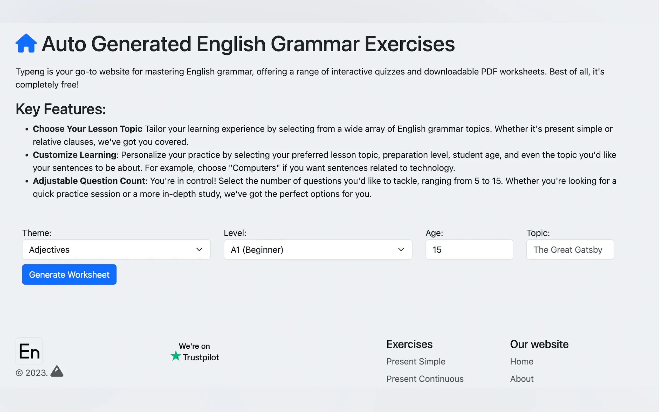Click the blue home icon

(26, 44)
